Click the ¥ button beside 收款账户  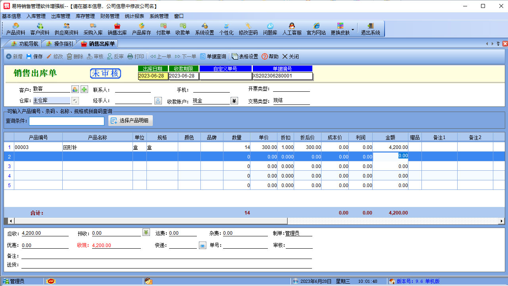pos(234,101)
